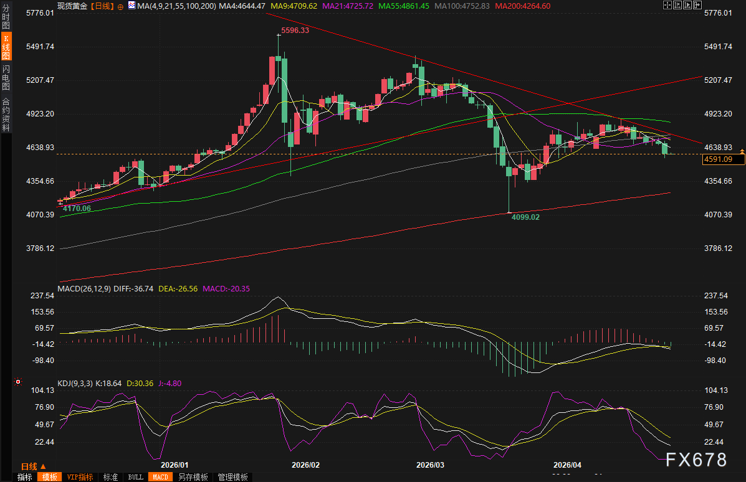Click the current price label 4591.09
This screenshot has height=482, width=746.
723,160
